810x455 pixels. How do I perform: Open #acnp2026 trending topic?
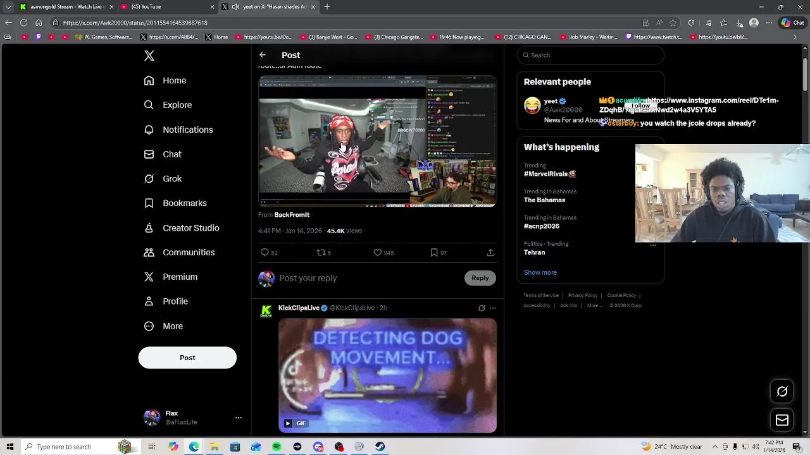[542, 226]
